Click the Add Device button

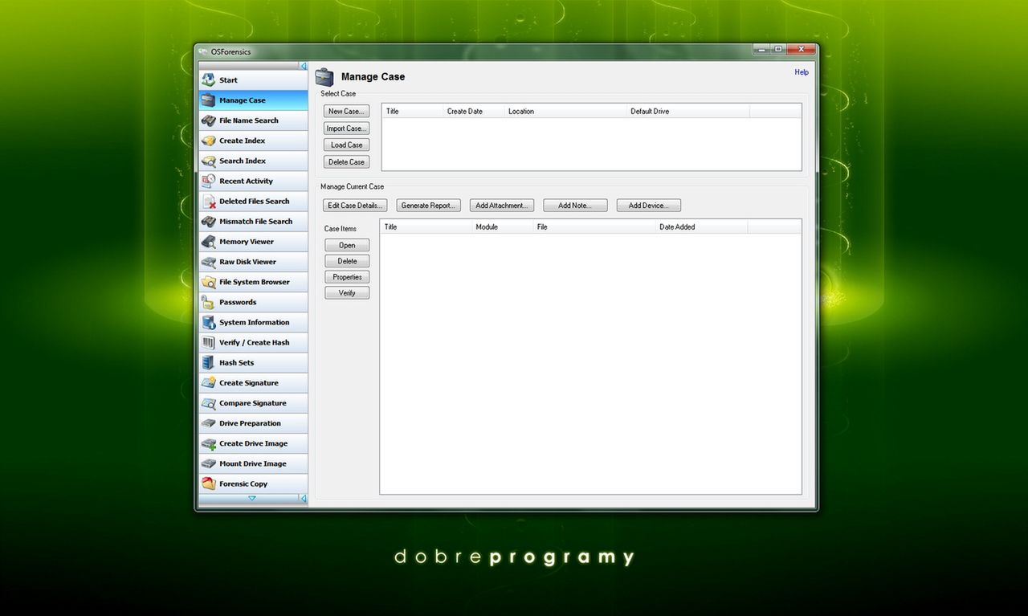(x=649, y=206)
